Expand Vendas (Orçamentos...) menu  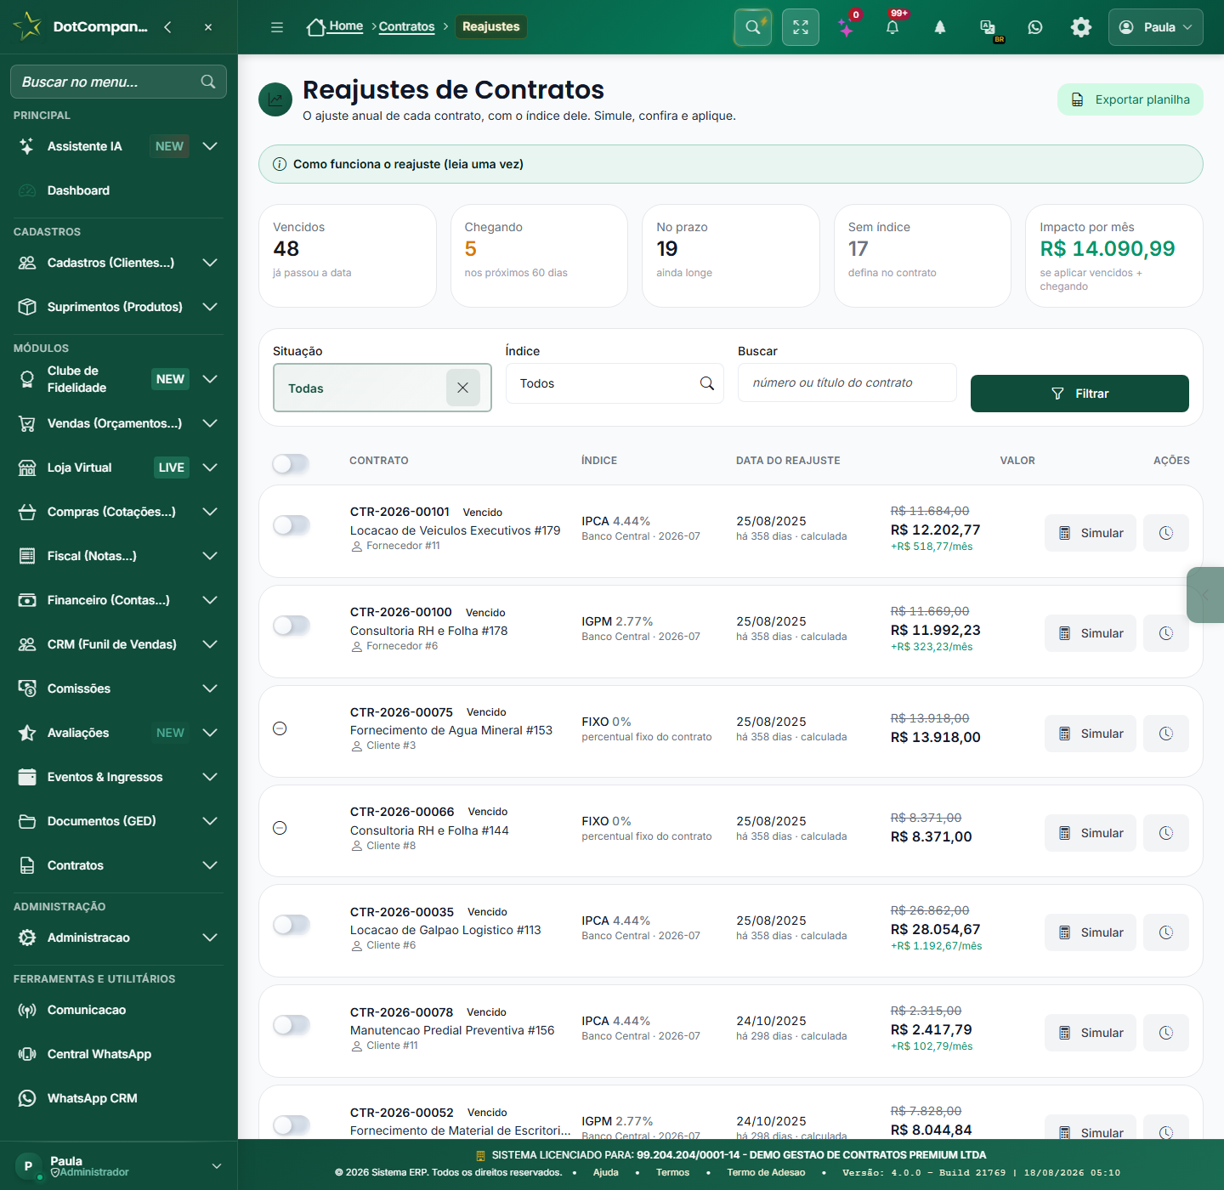[119, 423]
